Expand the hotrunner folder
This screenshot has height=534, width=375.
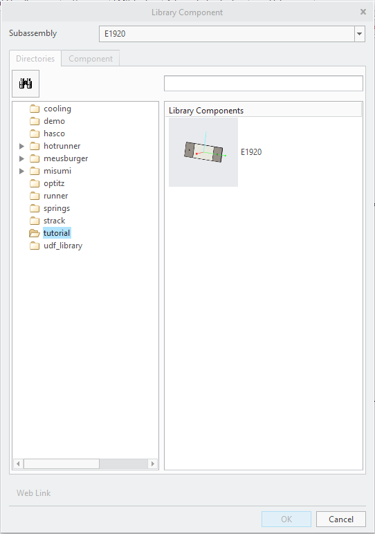[x=21, y=146]
